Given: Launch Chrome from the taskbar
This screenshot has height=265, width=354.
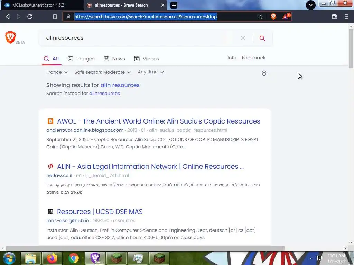Looking at the screenshot, I should pos(74,258).
